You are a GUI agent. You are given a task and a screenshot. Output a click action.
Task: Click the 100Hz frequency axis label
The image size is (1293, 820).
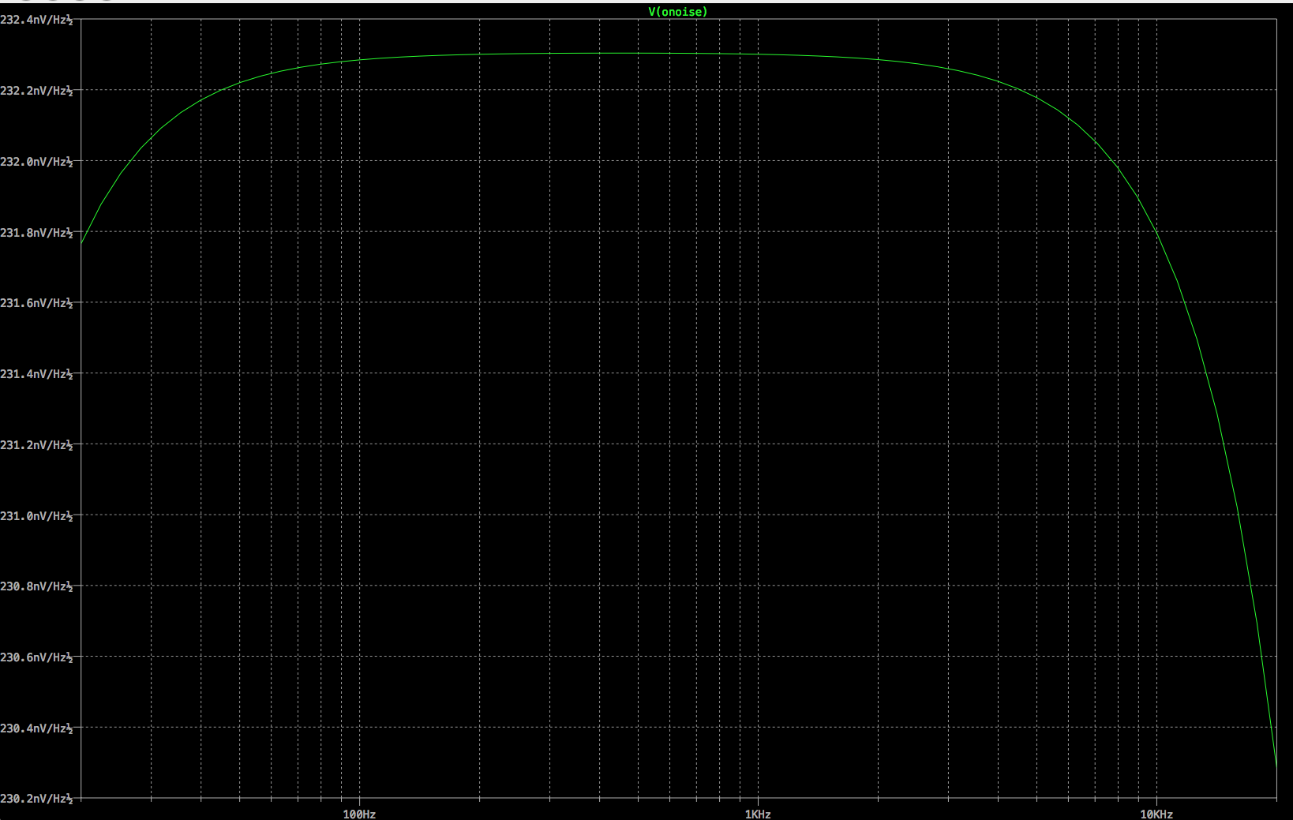[x=359, y=814]
